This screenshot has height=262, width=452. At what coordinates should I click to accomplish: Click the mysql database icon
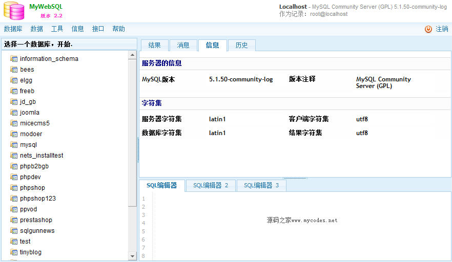click(x=14, y=145)
